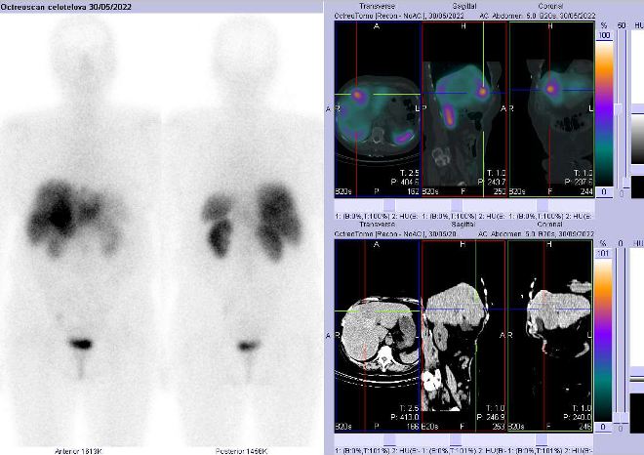Click the lower panel vertical window slider handle
The height and width of the screenshot is (455, 644).
coord(621,419)
